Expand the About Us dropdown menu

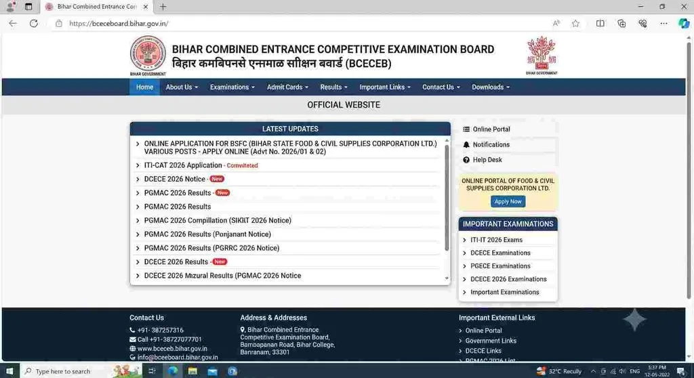(x=182, y=87)
